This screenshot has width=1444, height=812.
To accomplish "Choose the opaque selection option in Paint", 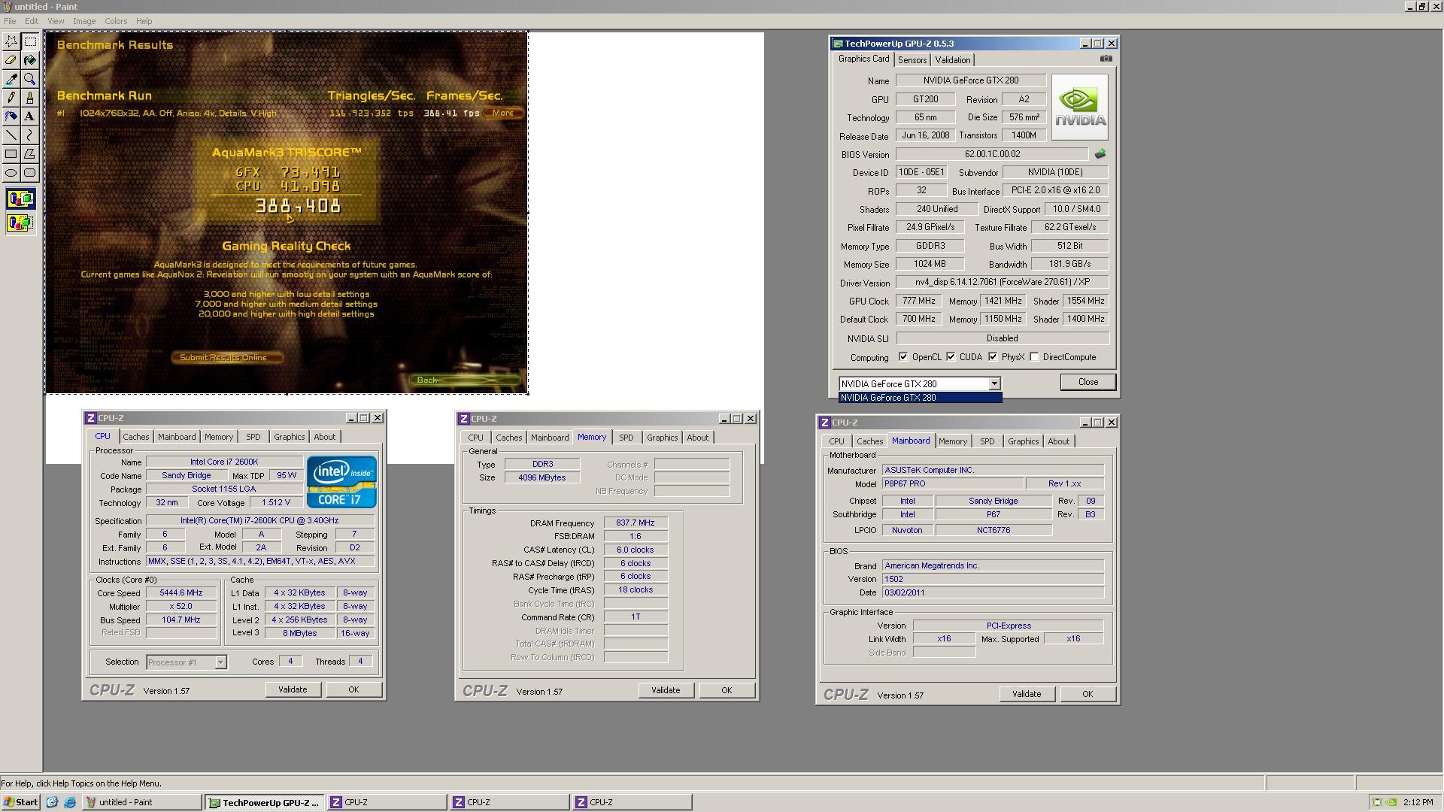I will [20, 199].
